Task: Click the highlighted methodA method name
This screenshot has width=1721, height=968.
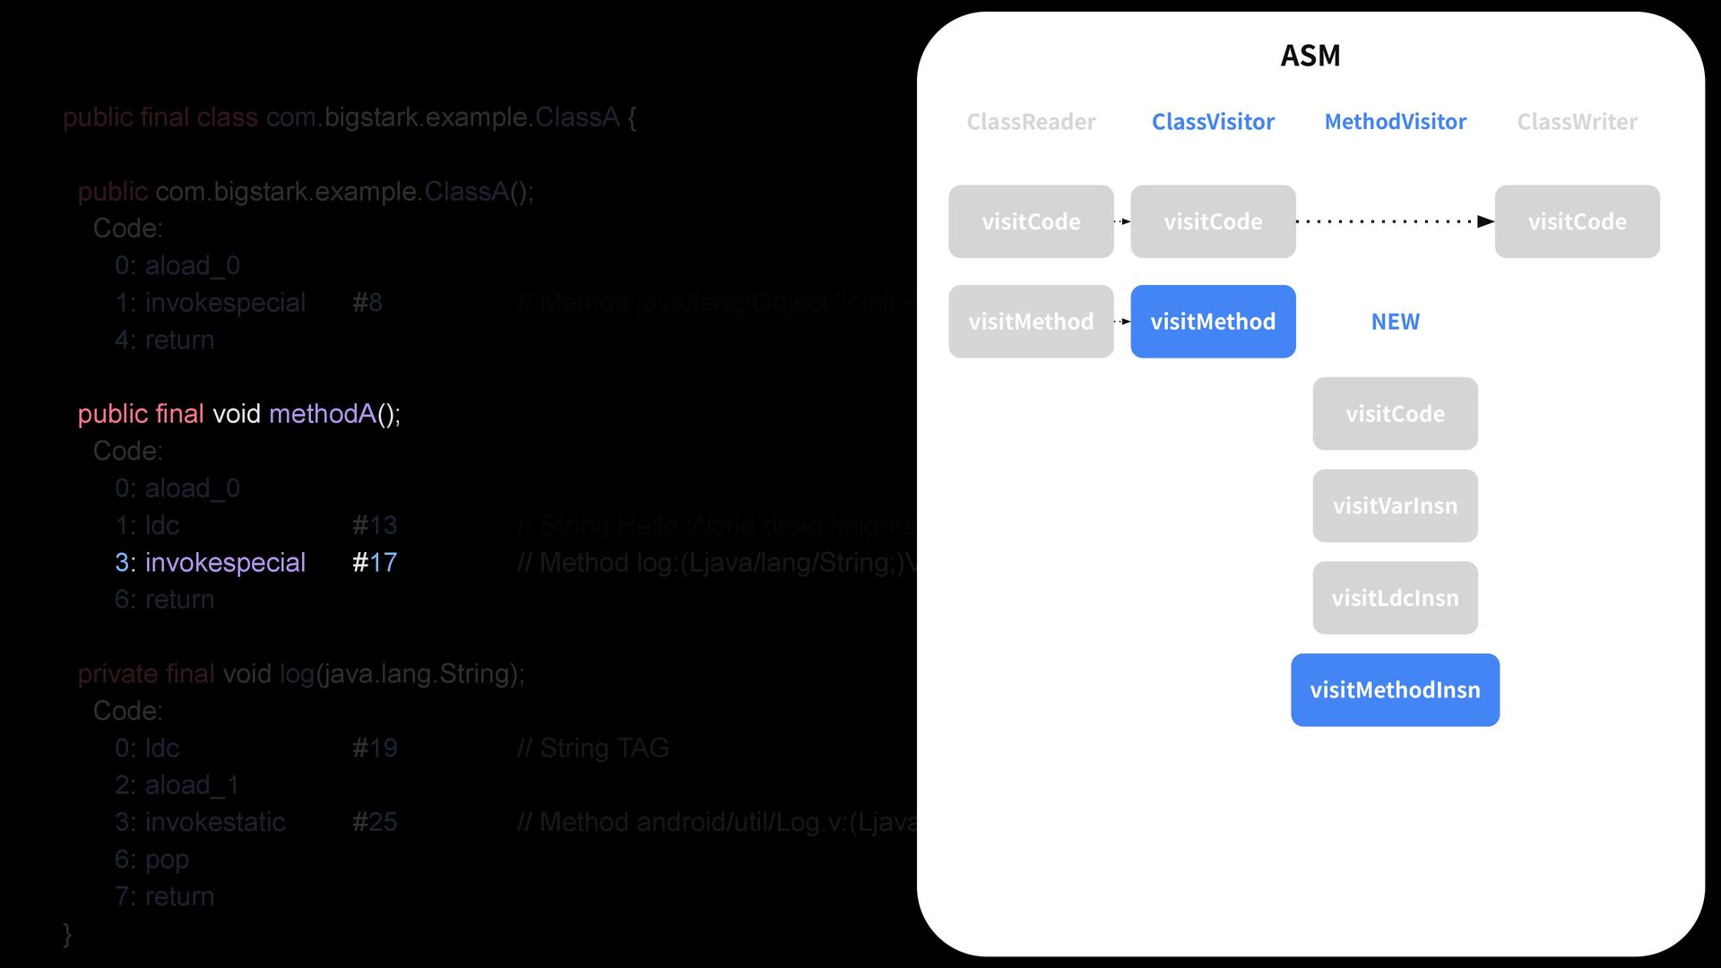Action: point(322,414)
